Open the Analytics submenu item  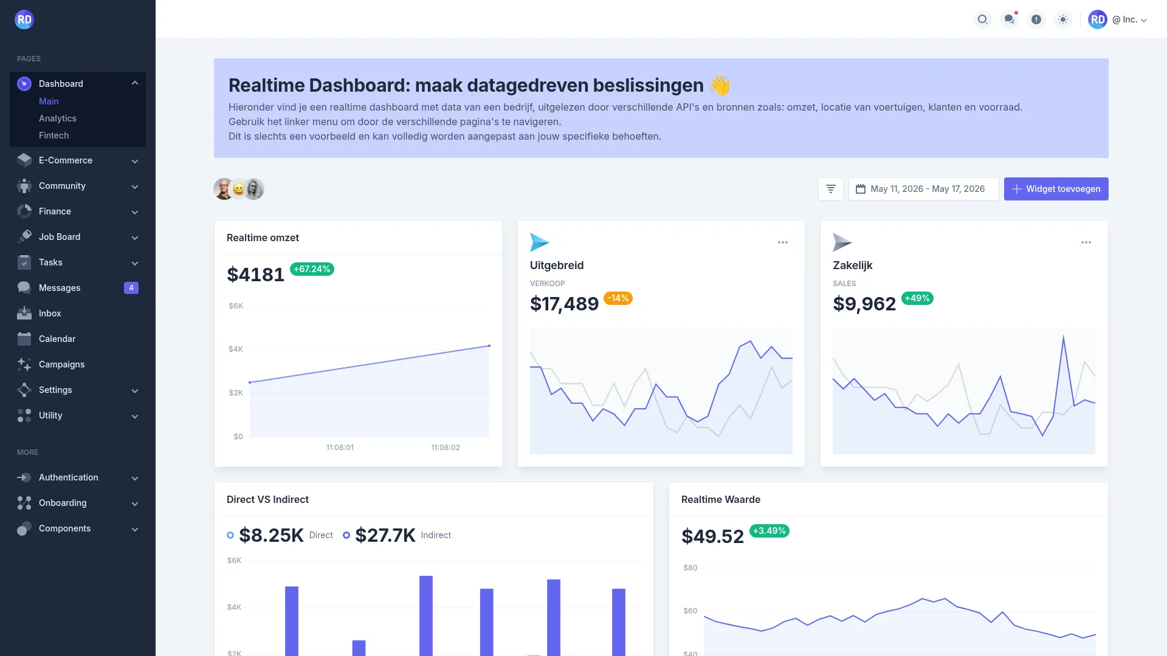coord(58,118)
